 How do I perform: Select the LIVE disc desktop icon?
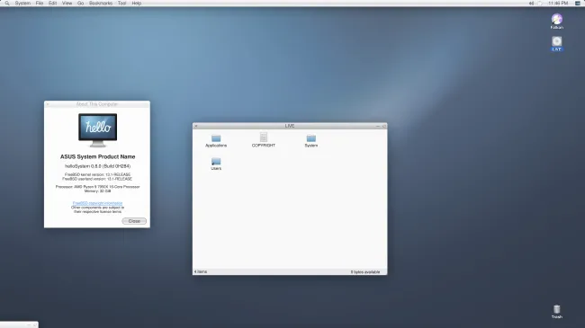(x=556, y=44)
